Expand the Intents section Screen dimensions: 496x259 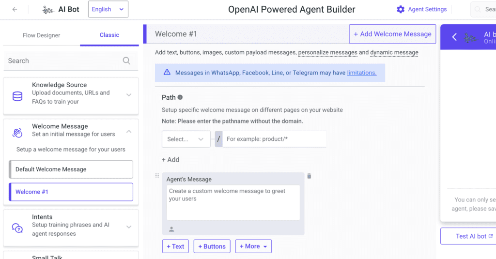(129, 227)
